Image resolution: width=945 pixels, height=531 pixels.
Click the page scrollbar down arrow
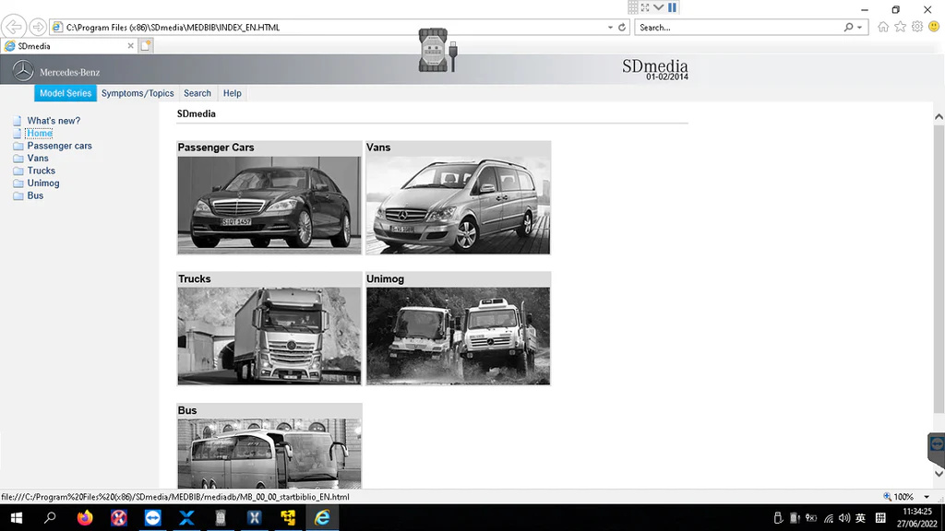[x=939, y=473]
